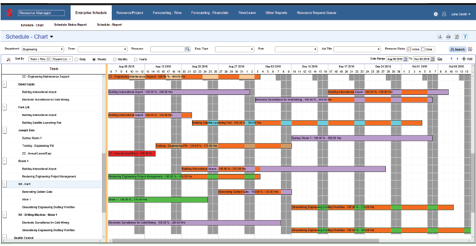The height and width of the screenshot is (246, 476).
Task: Switch to the Enterprise Schedule tab
Action: point(91,13)
